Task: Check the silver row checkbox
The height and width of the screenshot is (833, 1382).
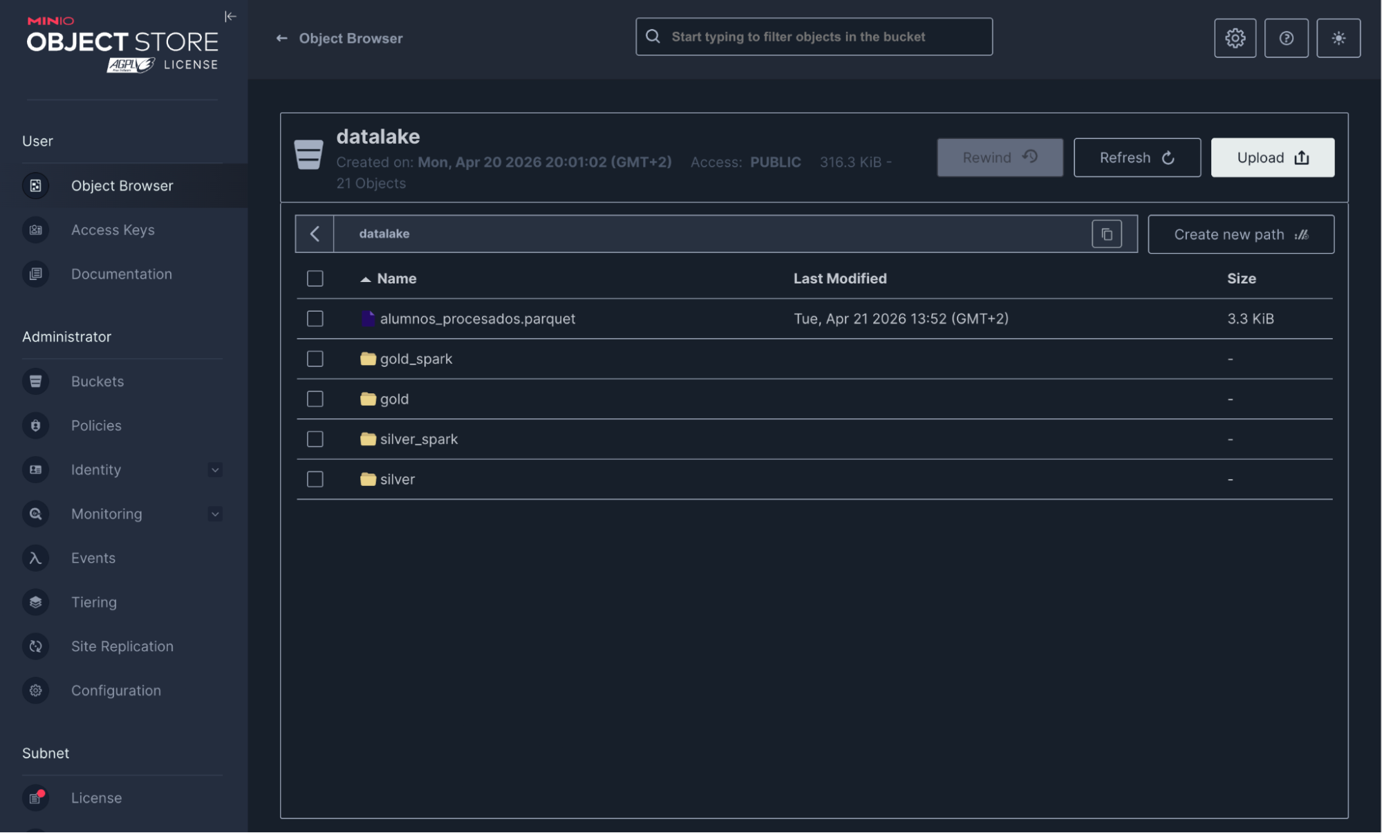Action: pos(315,479)
